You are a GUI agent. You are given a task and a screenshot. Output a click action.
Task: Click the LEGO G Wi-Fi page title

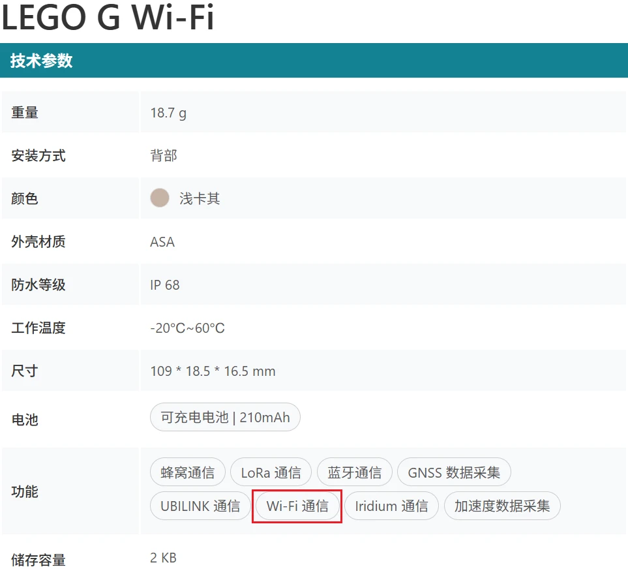pyautogui.click(x=108, y=18)
